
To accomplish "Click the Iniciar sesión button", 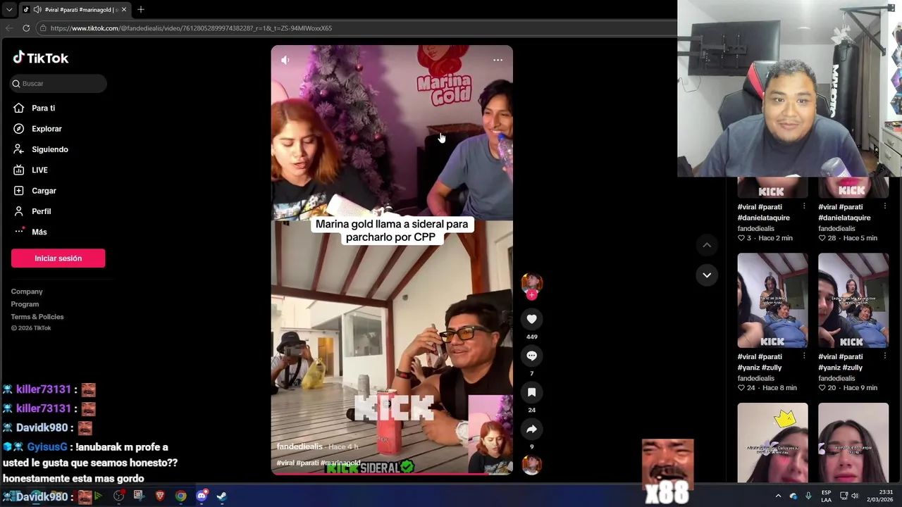I will tap(58, 258).
